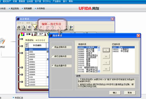Click the 退出 exit toolbar icon
The image size is (146, 99).
[71, 28]
